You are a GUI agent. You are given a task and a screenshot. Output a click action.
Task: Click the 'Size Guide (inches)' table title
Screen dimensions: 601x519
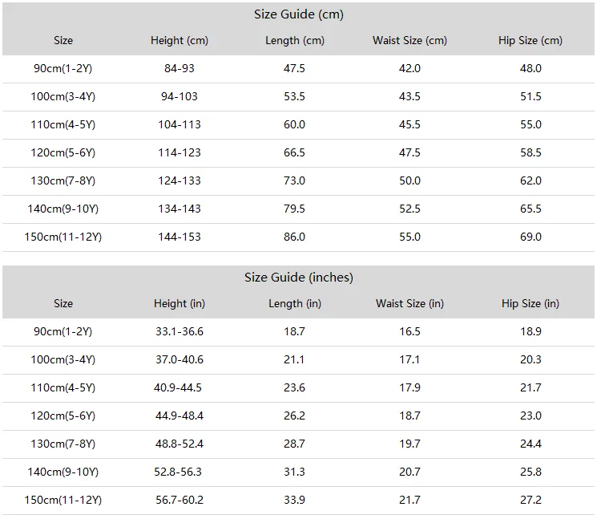click(x=298, y=278)
